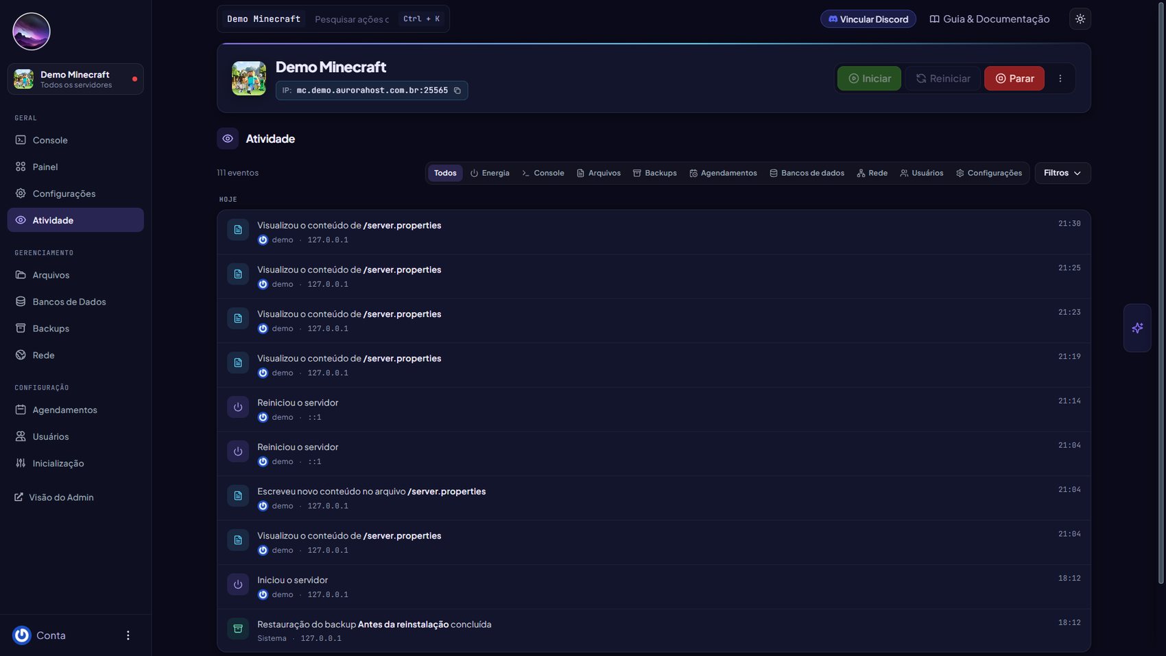Open Agendamentos in sidebar

[75, 410]
